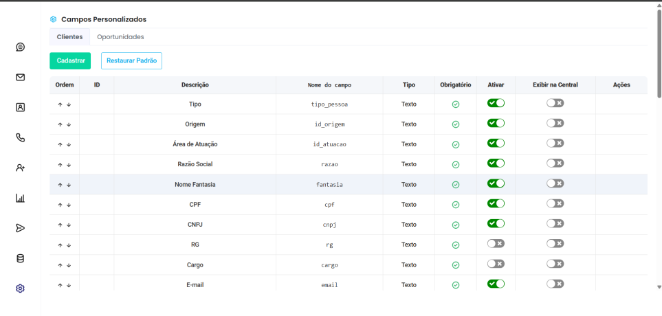This screenshot has height=316, width=662.
Task: Enable Exibir na Central for CPF
Action: tap(555, 203)
